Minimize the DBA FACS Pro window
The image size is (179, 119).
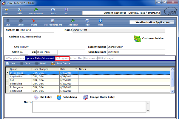158,2
